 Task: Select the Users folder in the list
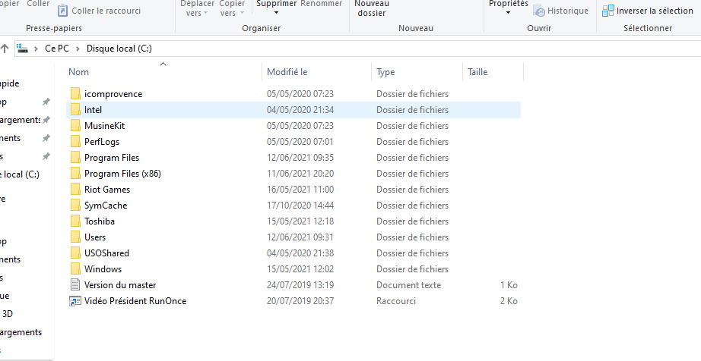coord(95,237)
